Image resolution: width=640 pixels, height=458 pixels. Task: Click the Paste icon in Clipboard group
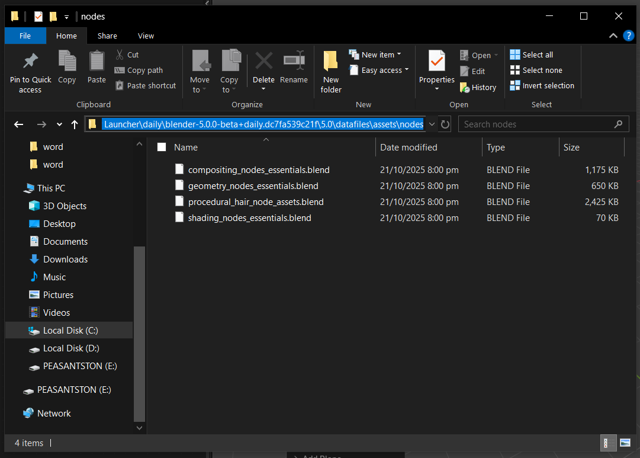pyautogui.click(x=97, y=61)
